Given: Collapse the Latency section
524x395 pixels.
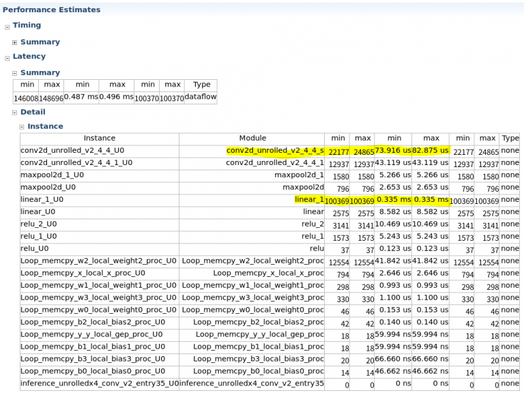Looking at the screenshot, I should 8,58.
